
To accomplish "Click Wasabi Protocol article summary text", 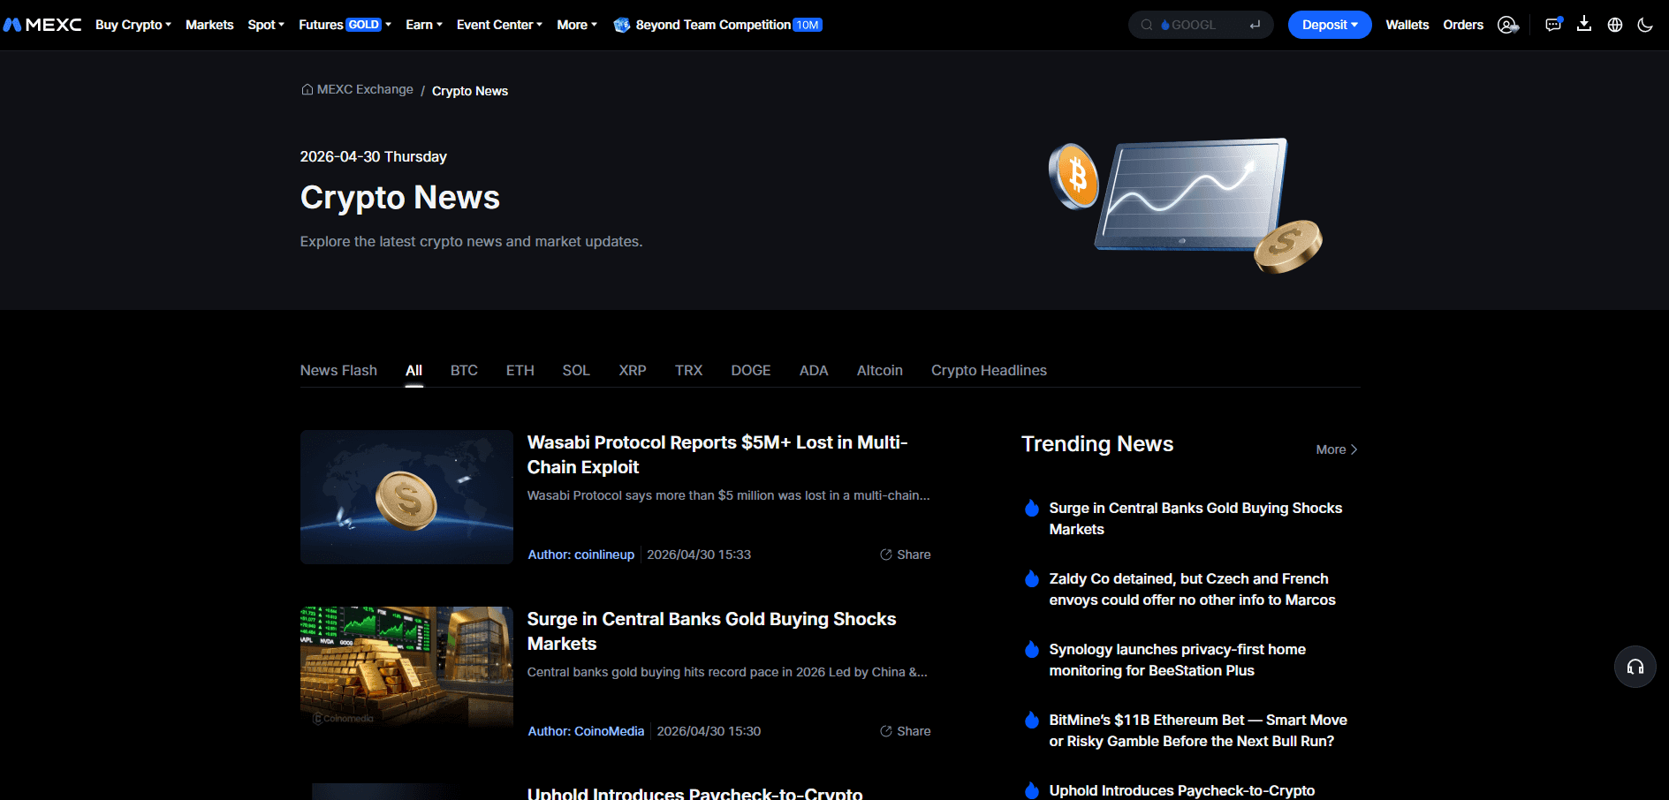I will point(728,495).
